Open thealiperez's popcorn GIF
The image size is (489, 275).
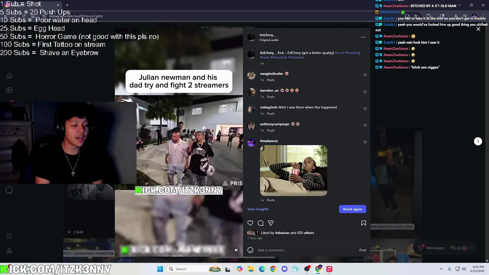[x=293, y=171]
